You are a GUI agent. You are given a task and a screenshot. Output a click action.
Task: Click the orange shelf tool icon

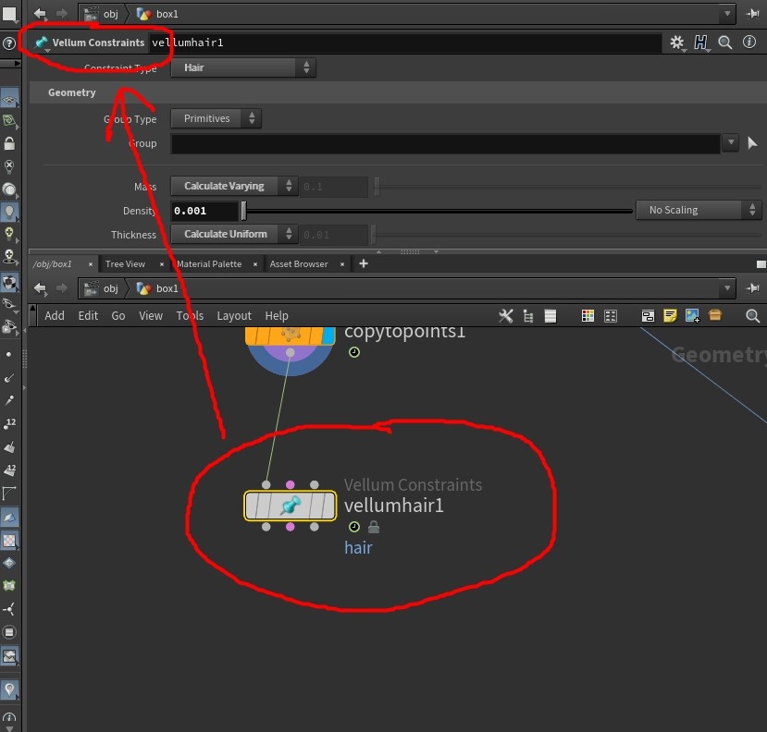pos(714,315)
